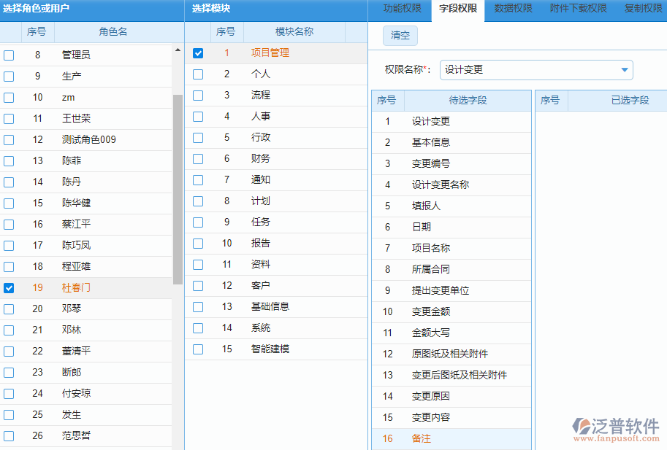Uncheck the 杜春门 role checkbox

(x=9, y=287)
